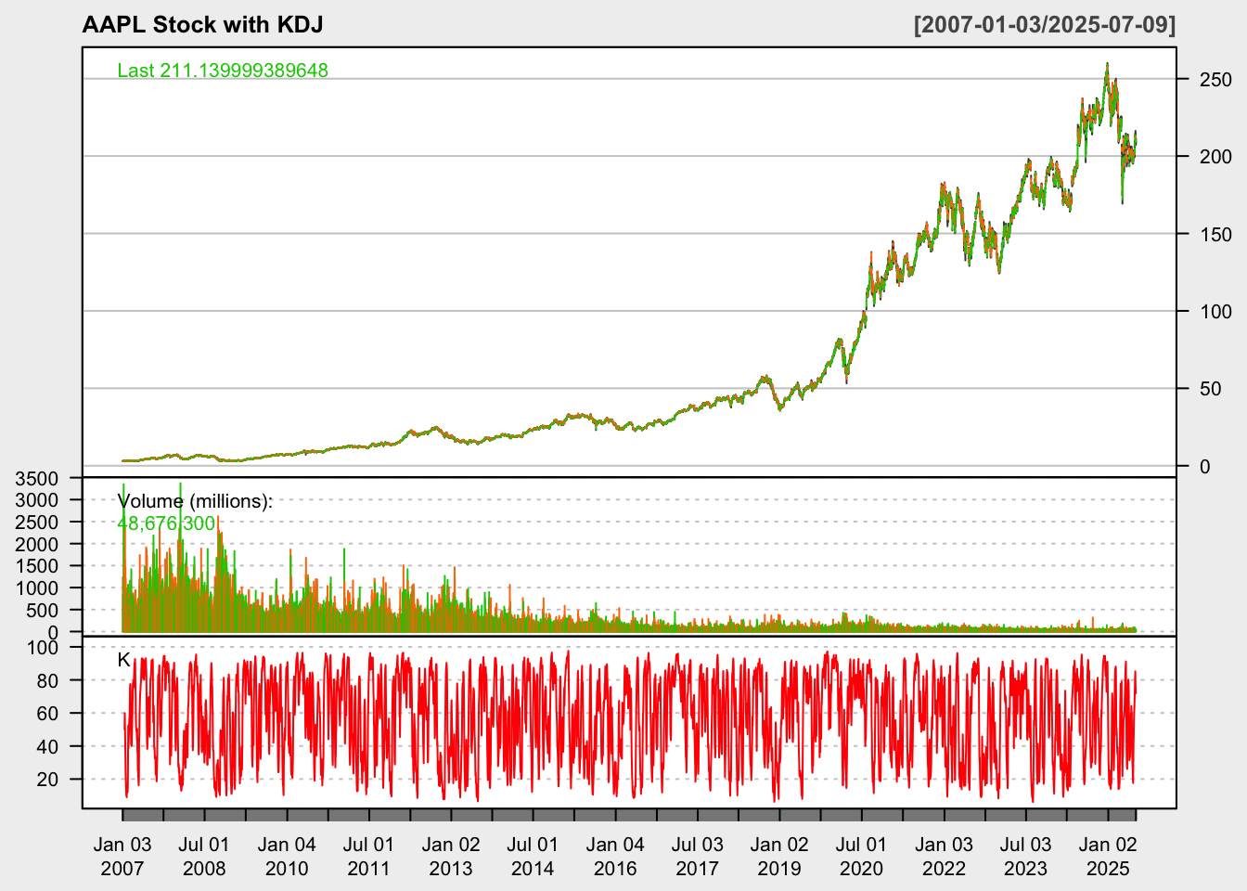Click the "Jul 01 2014" date label
This screenshot has height=891, width=1247.
pyautogui.click(x=533, y=857)
